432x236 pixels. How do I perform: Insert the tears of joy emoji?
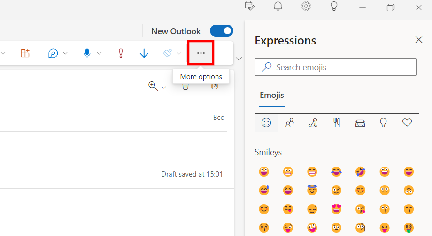click(x=336, y=172)
